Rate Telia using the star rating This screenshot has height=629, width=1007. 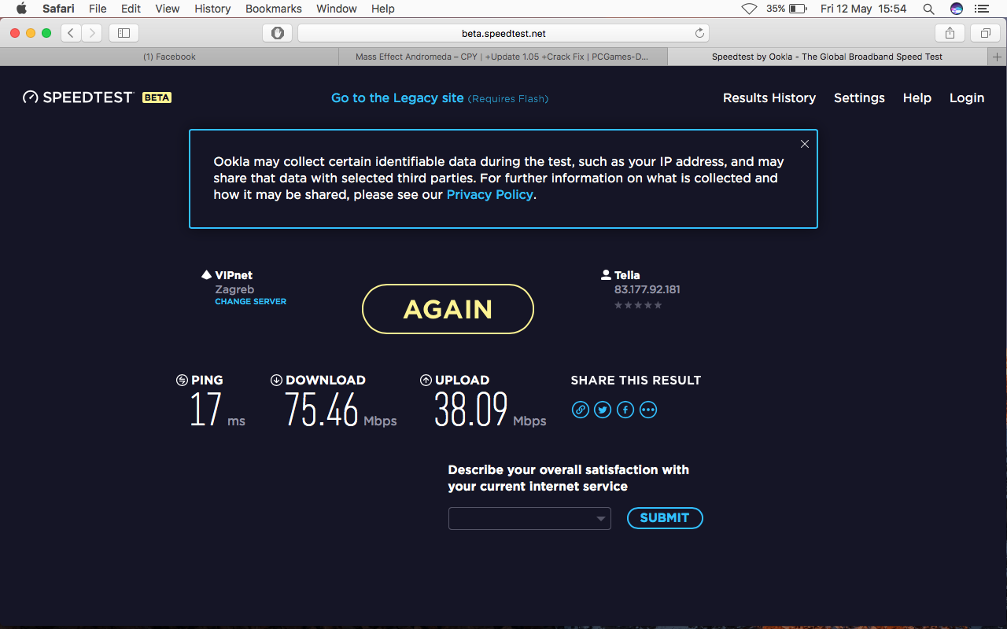[x=638, y=305]
